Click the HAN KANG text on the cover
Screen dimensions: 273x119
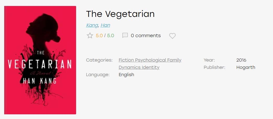tap(40, 81)
